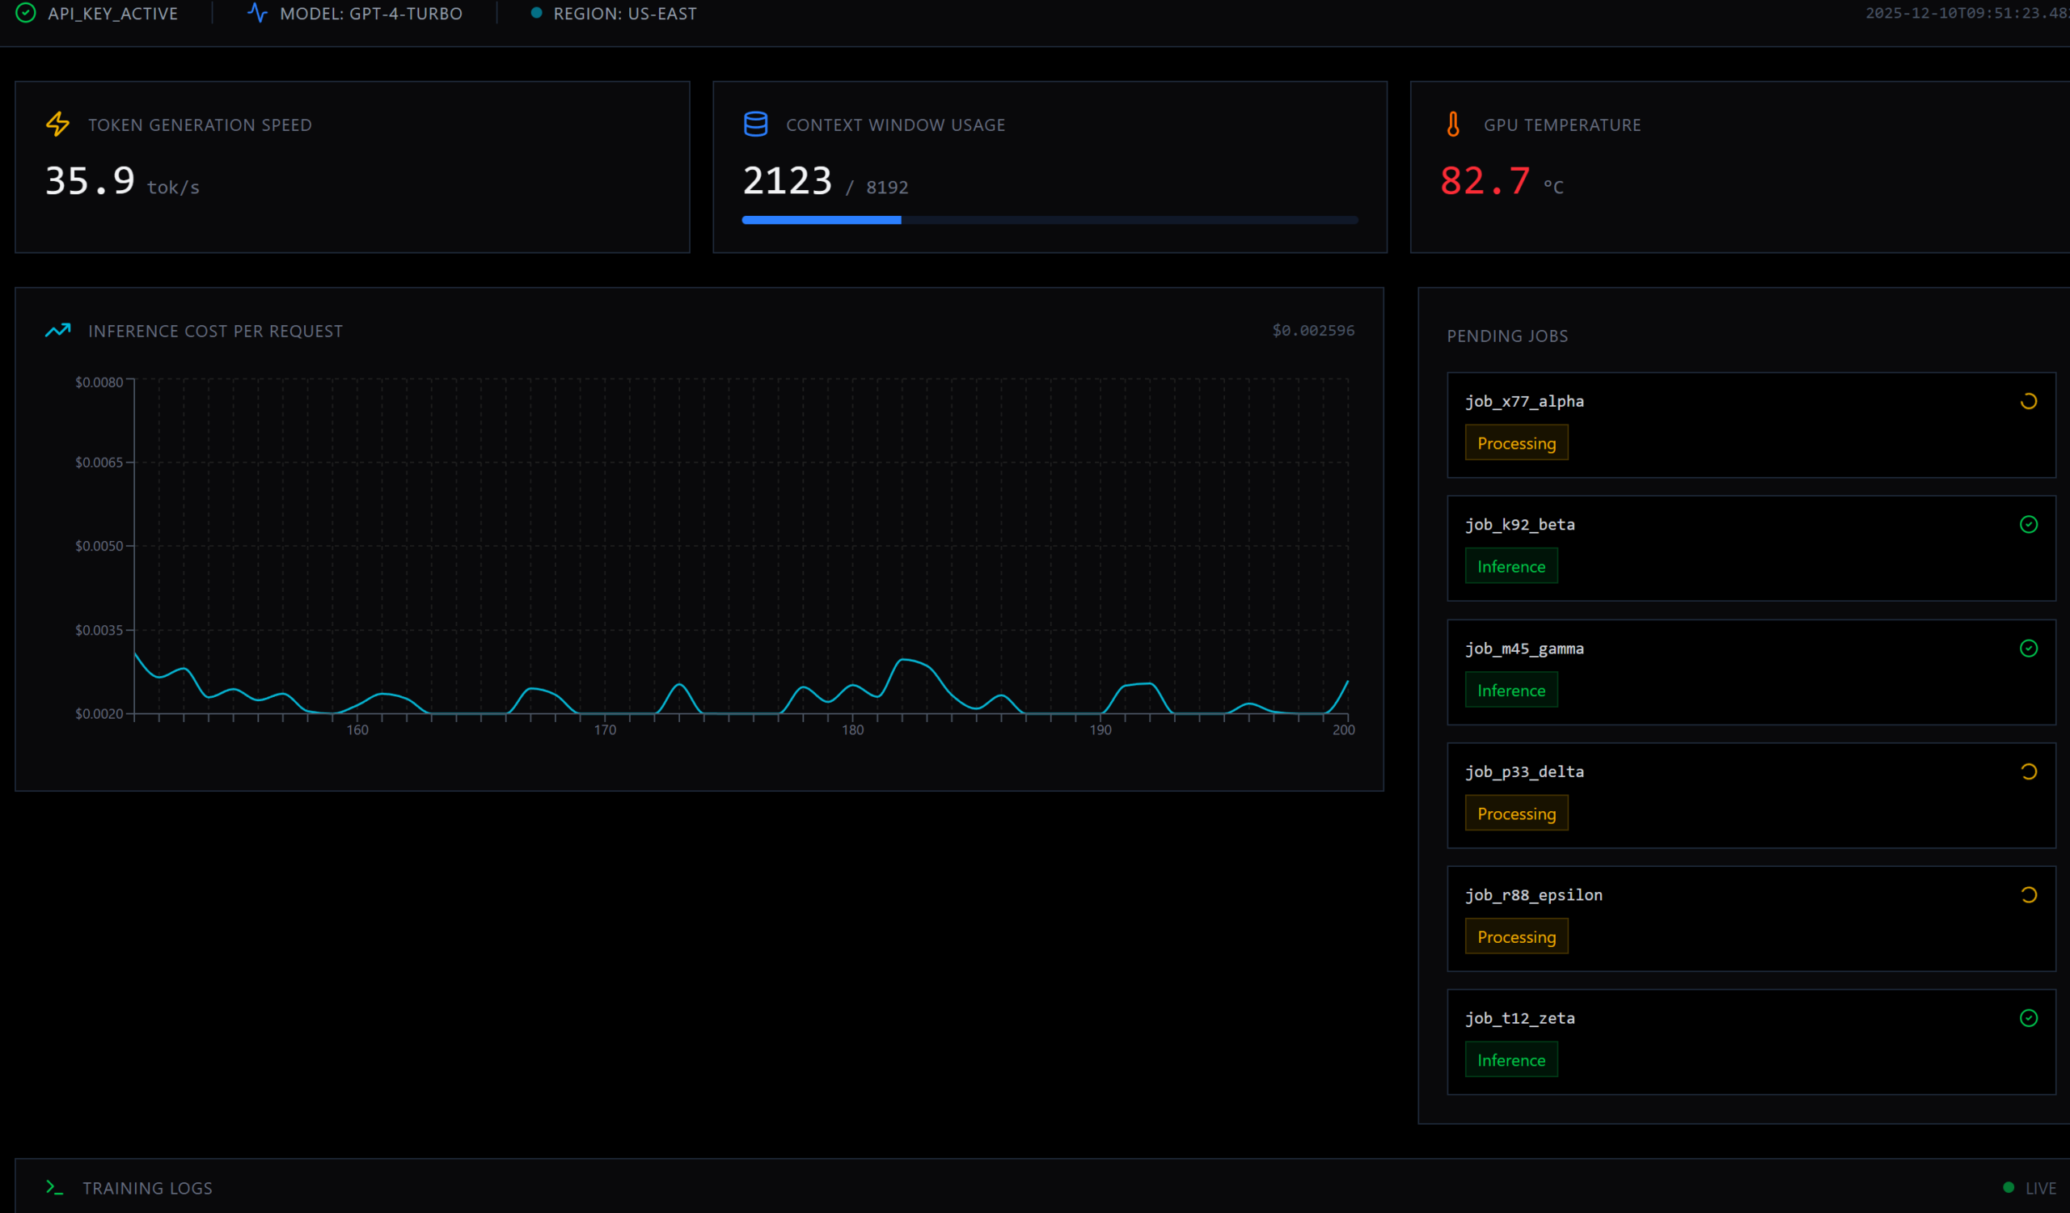Click the TRAINING LOGS panel header
The height and width of the screenshot is (1213, 2070).
coord(147,1188)
